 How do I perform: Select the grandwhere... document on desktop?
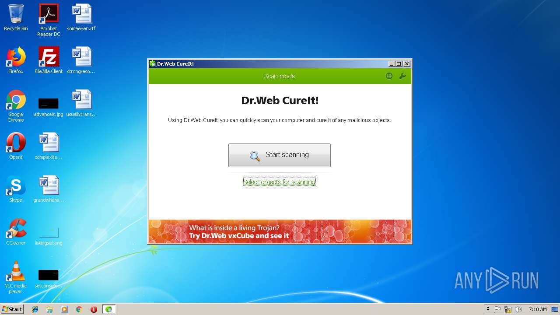tap(49, 189)
